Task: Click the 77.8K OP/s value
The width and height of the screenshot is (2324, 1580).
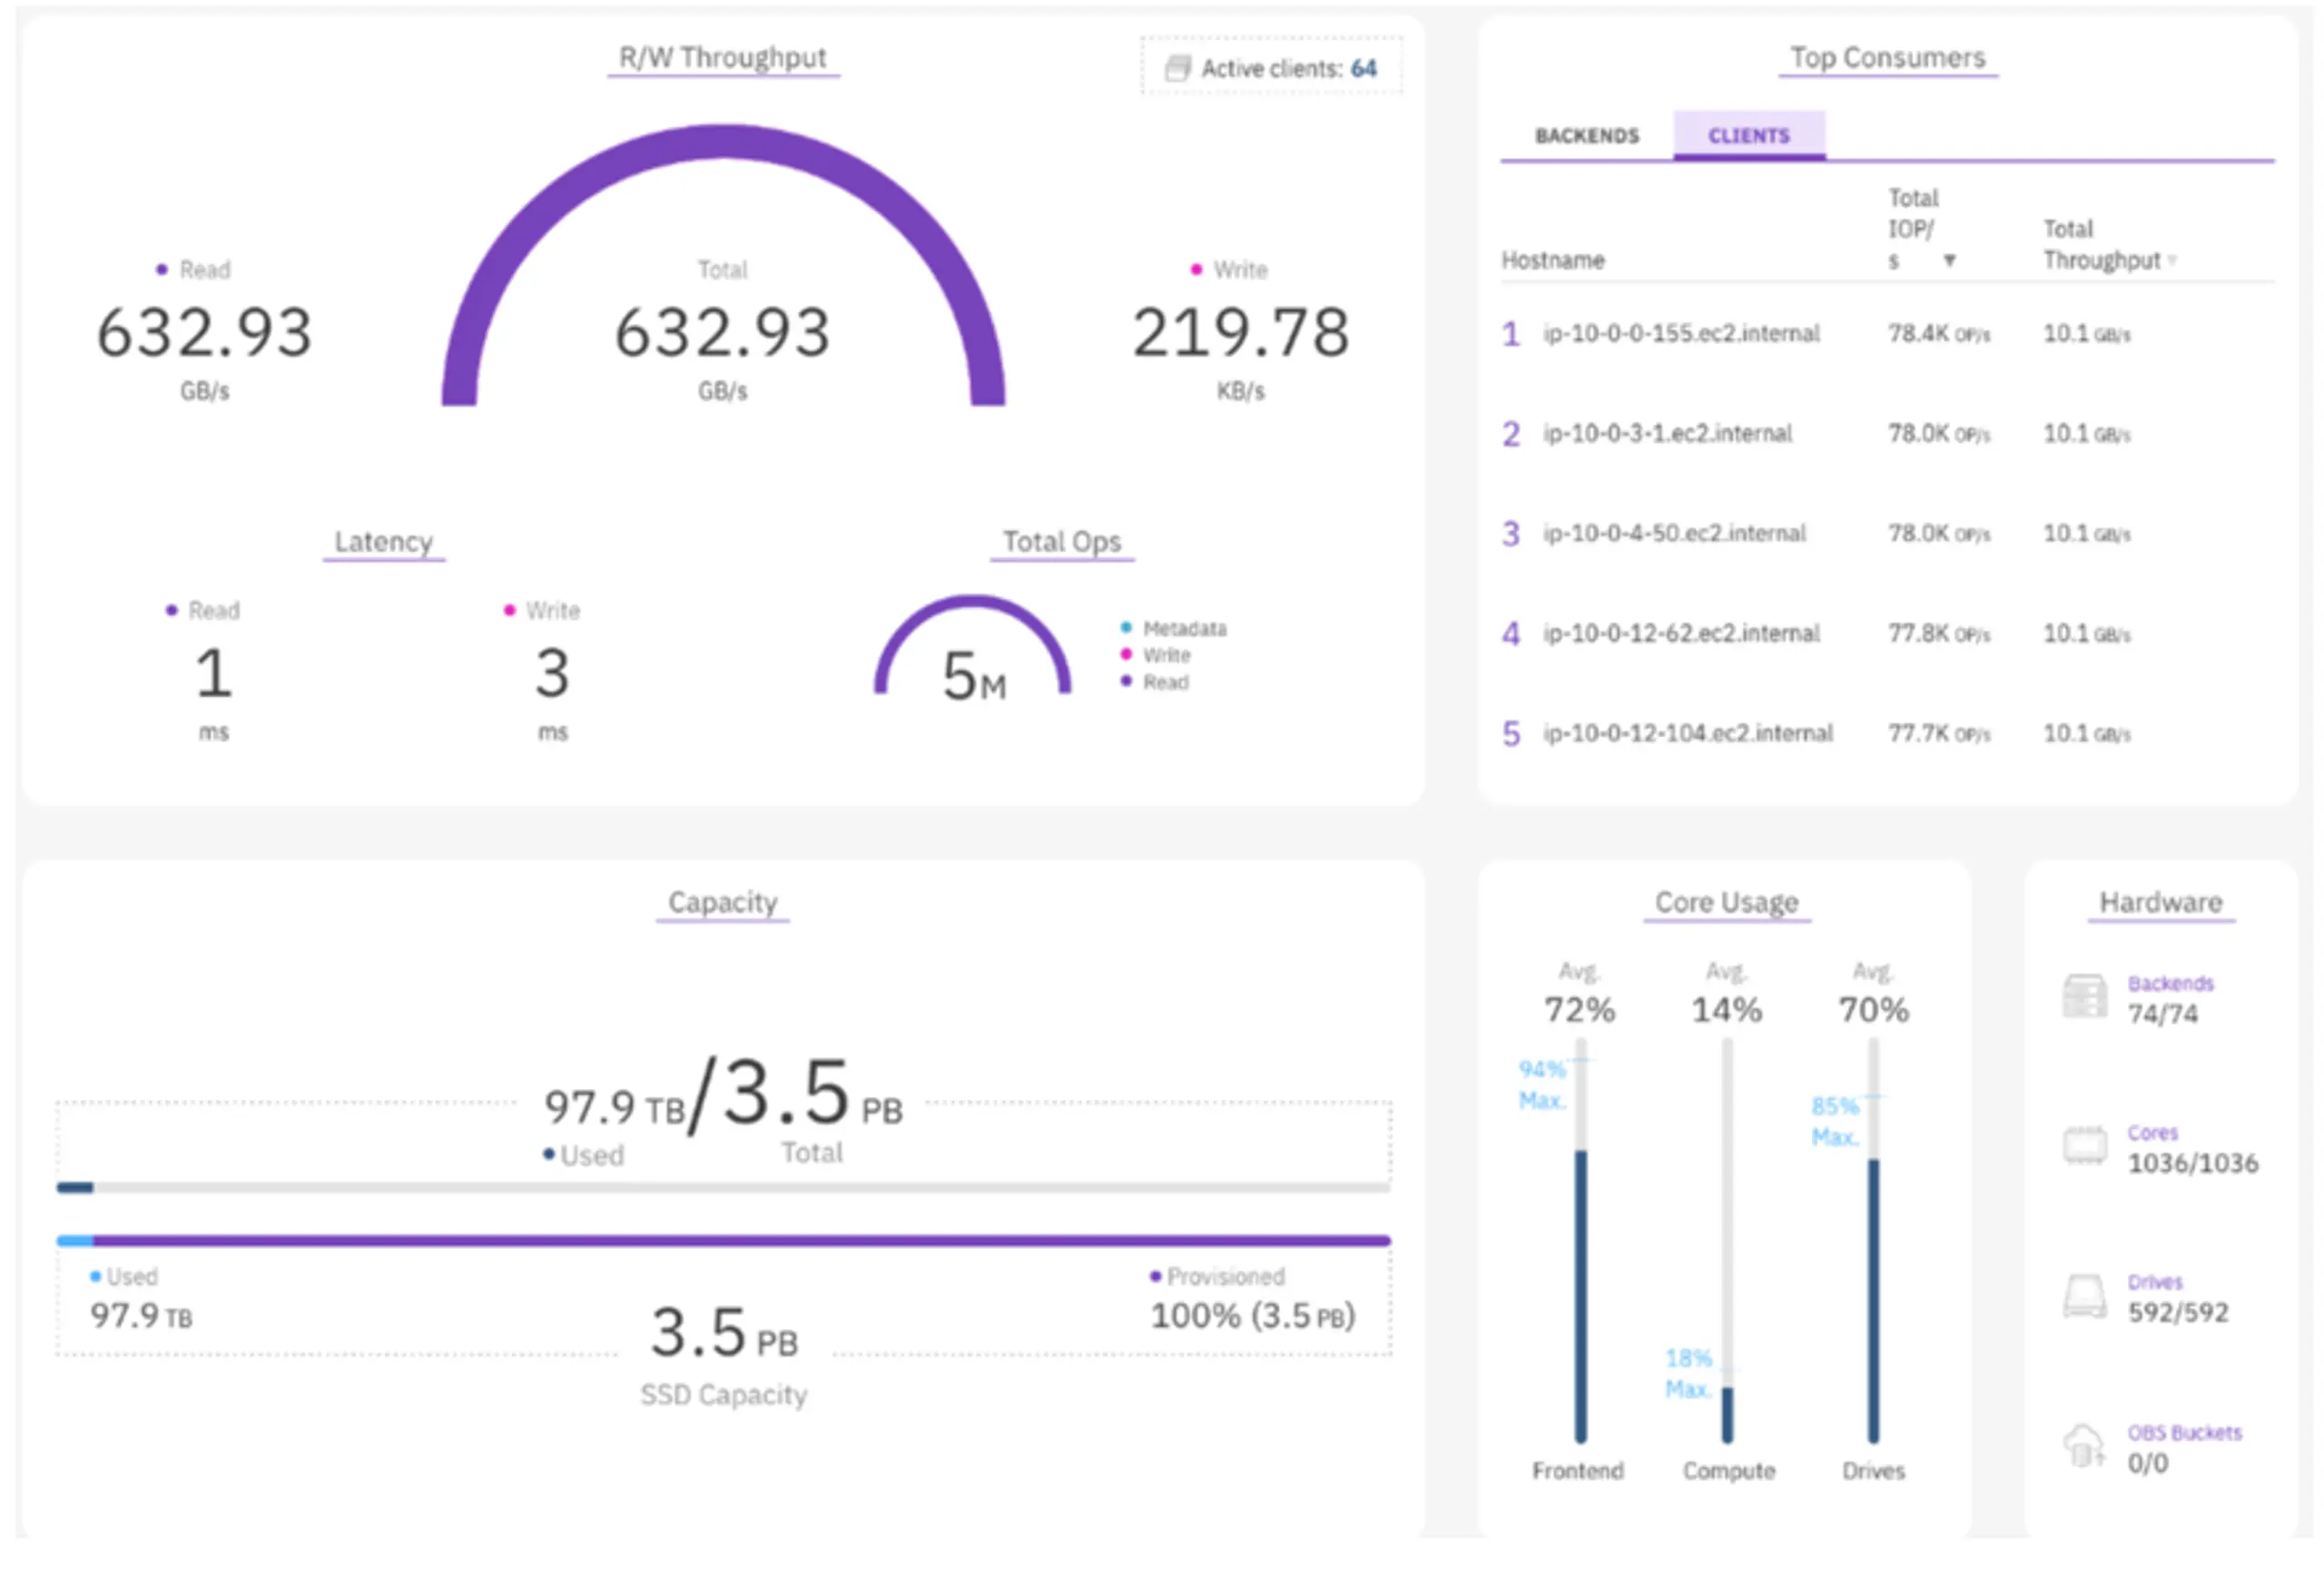Action: coord(1939,633)
